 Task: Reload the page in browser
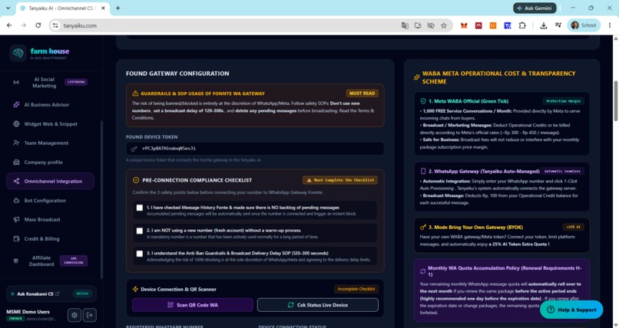click(38, 25)
